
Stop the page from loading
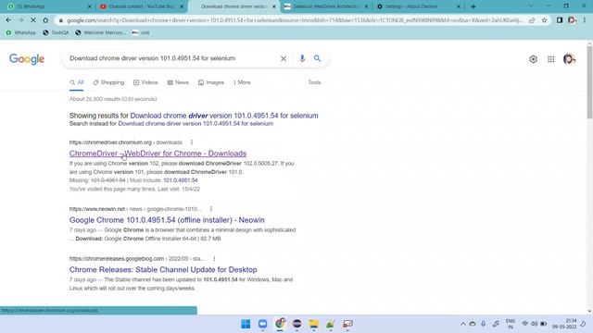[33, 20]
